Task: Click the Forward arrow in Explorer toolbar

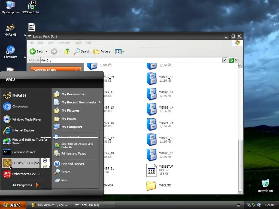Action: [54, 51]
